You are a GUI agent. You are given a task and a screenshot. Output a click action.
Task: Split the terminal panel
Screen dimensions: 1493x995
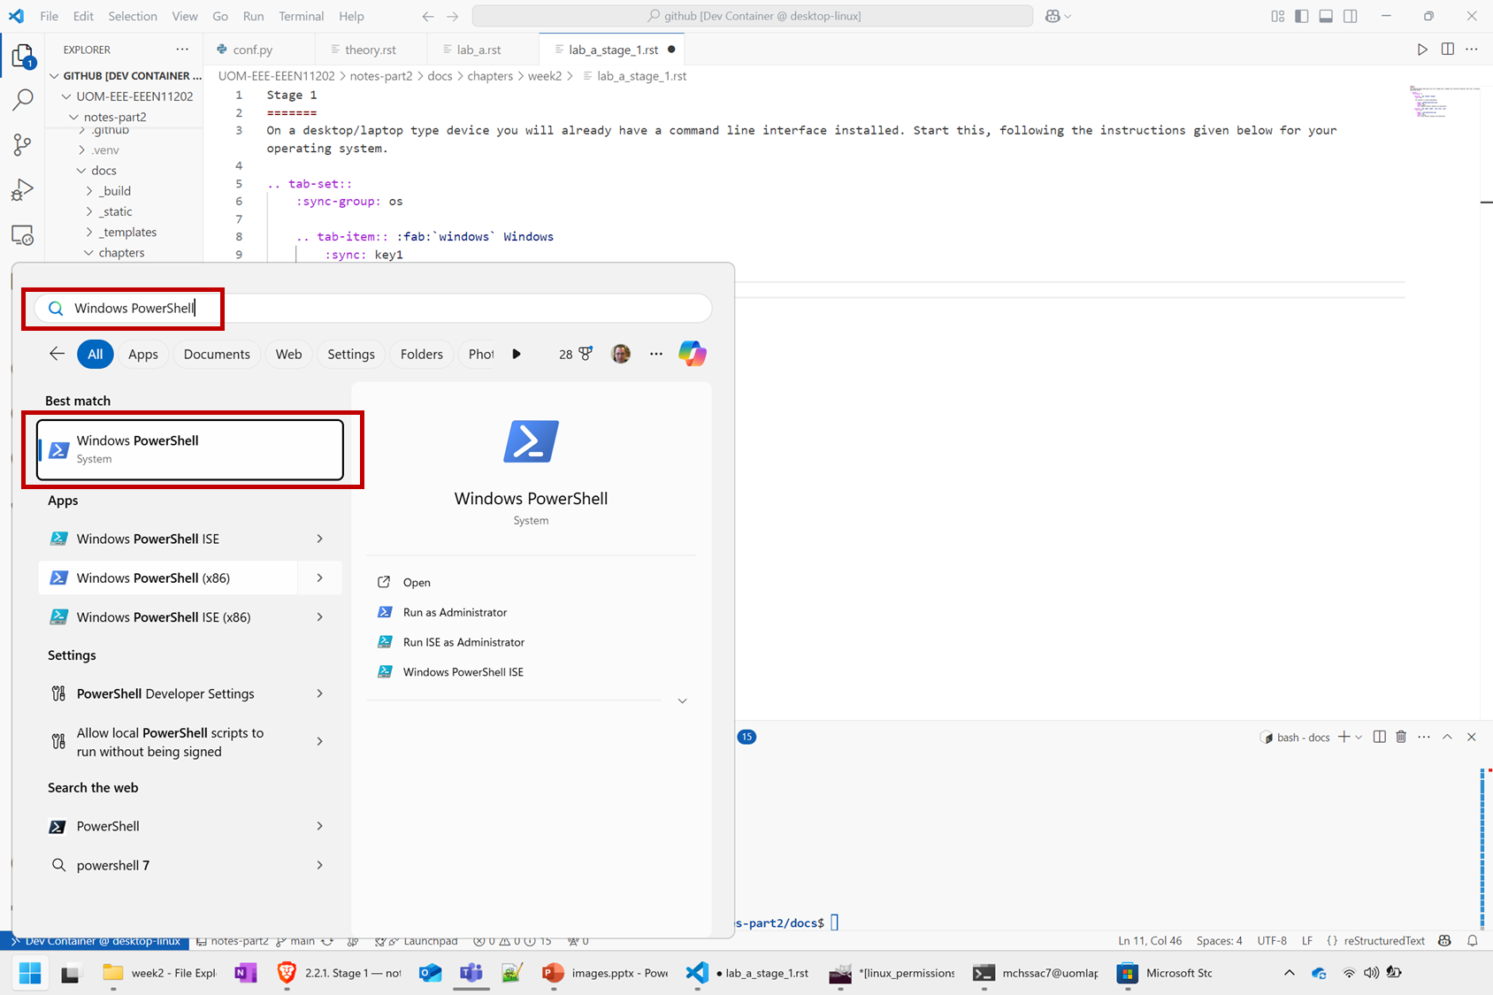(1379, 737)
